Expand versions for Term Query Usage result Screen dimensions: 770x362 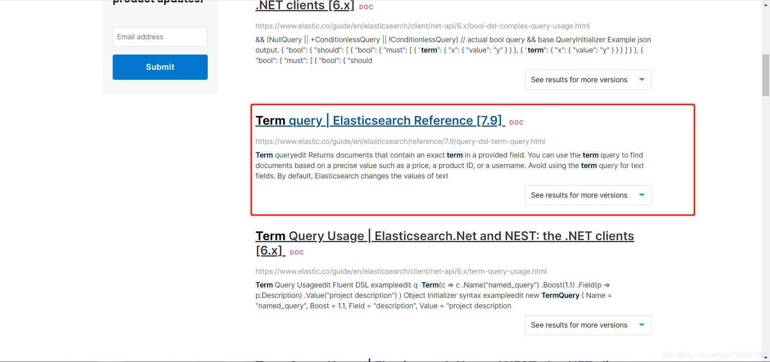pos(588,325)
